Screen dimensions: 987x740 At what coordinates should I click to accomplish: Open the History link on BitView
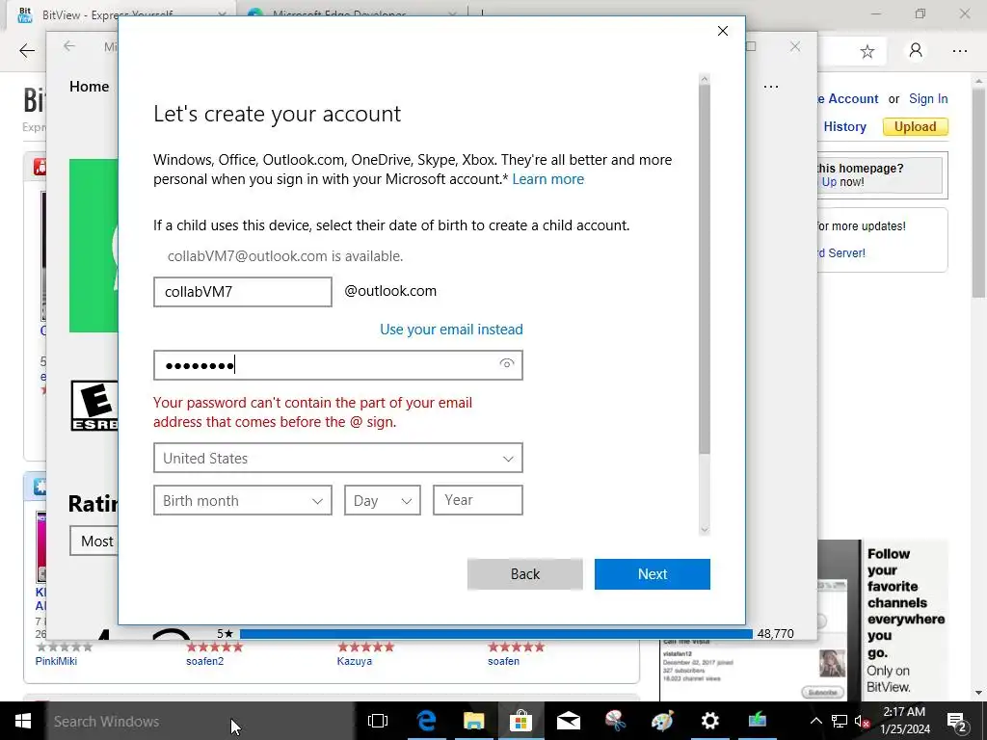pos(844,126)
